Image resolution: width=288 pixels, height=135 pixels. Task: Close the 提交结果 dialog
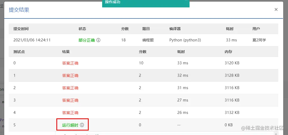[x=276, y=9]
